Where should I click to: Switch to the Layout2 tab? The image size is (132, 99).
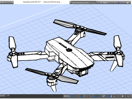[2, 95]
